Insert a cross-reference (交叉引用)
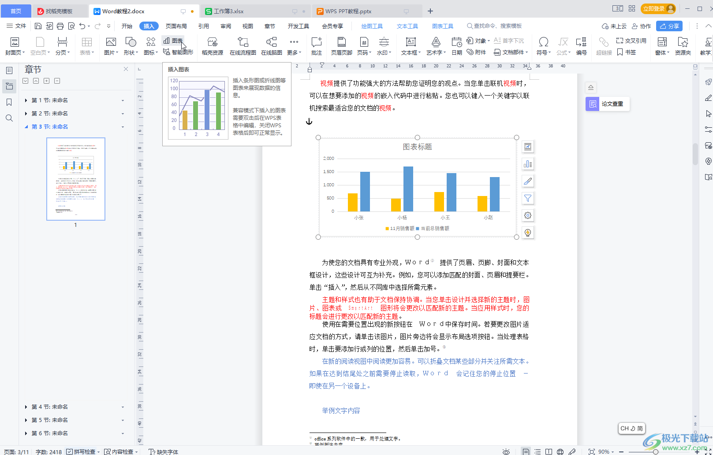713x455 pixels. (x=631, y=41)
